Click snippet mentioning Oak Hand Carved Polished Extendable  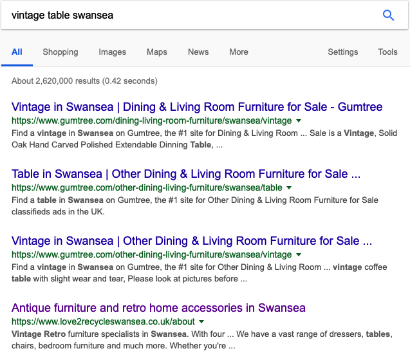[x=204, y=138]
